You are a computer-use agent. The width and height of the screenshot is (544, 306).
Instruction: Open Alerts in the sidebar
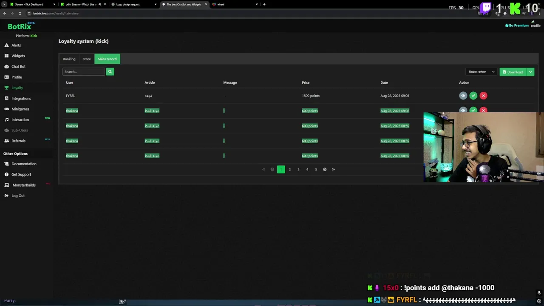point(16,45)
